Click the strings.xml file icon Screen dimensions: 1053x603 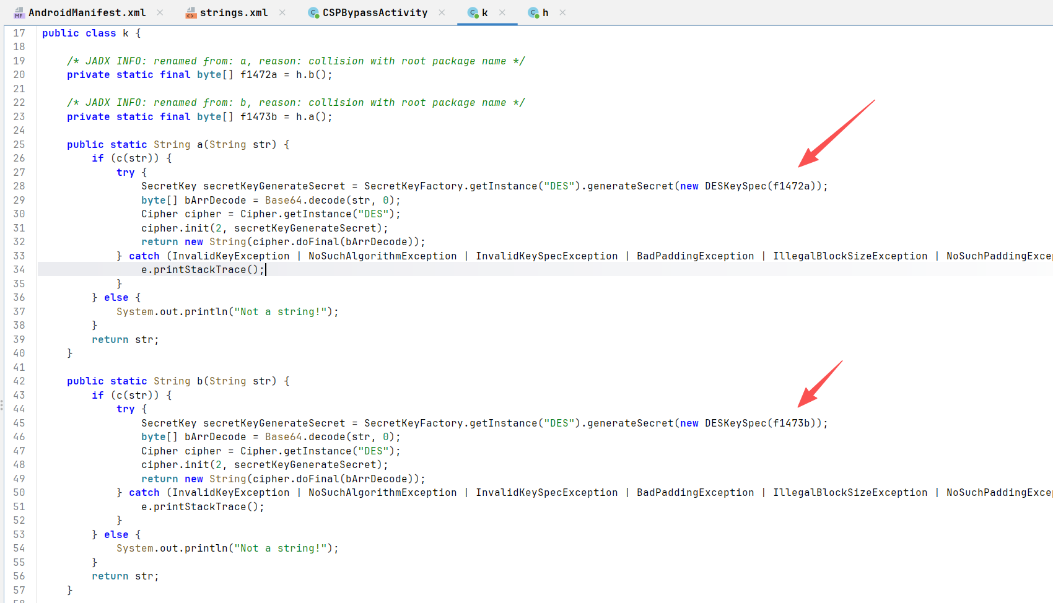(x=191, y=13)
